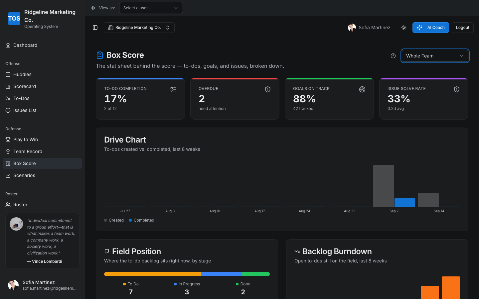
Task: Click the "Aug 17" axis label
Action: click(259, 211)
